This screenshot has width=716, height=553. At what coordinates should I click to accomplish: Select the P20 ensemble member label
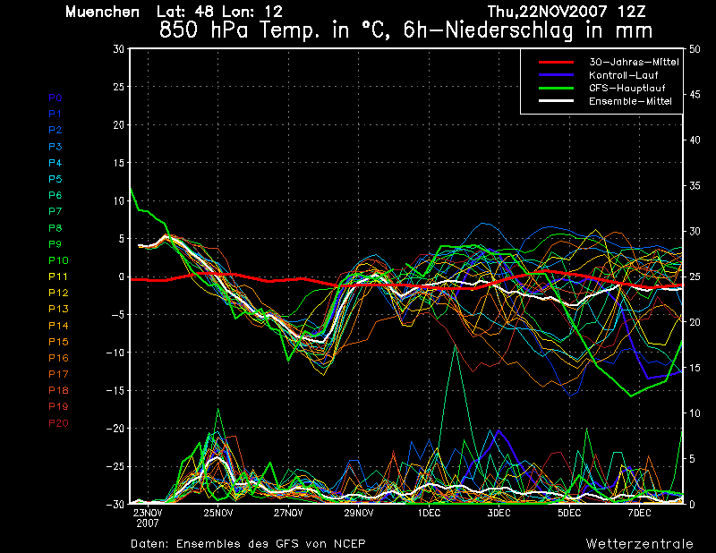58,422
